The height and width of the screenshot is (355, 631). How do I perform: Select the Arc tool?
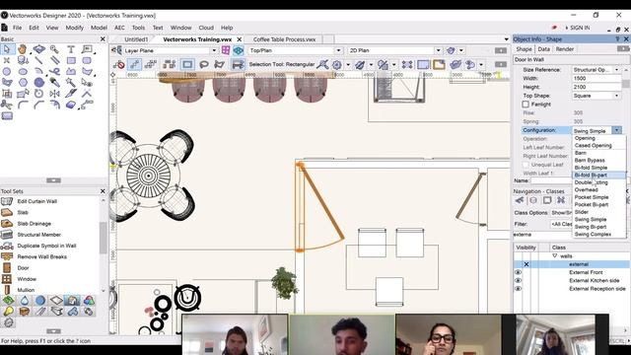pos(38,72)
